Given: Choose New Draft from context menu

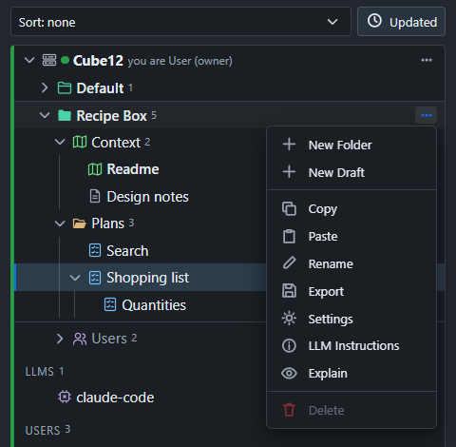Looking at the screenshot, I should (x=351, y=172).
